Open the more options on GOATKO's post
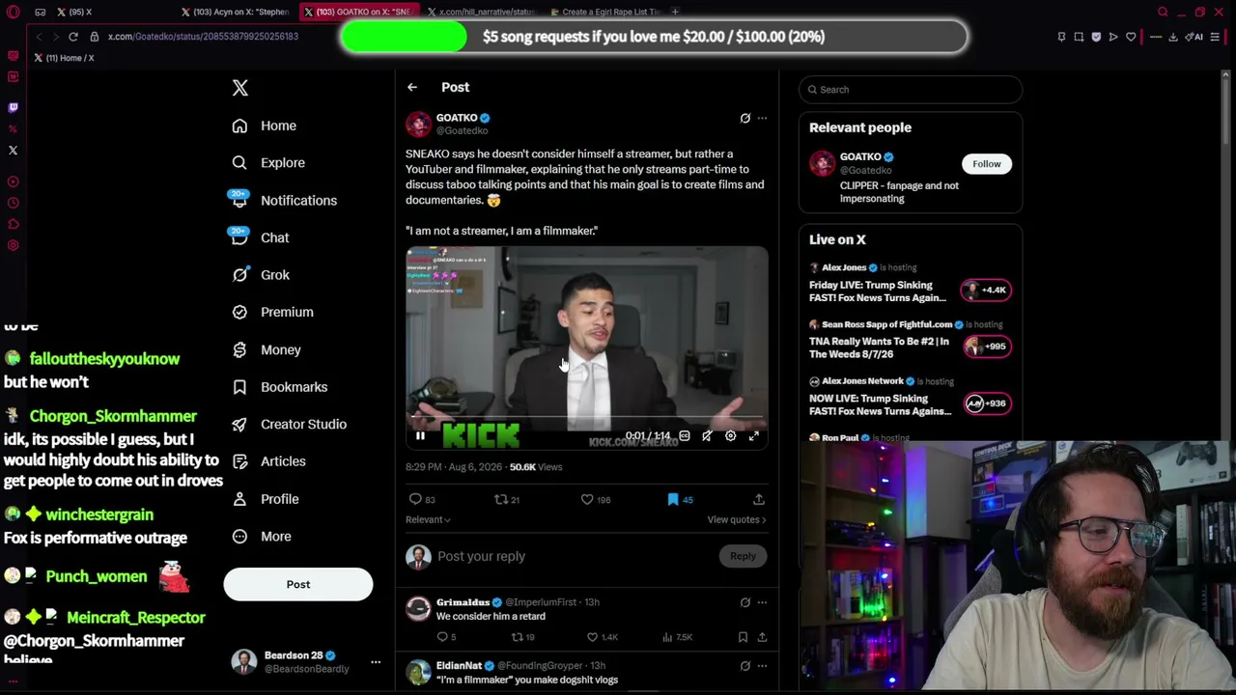The width and height of the screenshot is (1236, 695). pyautogui.click(x=762, y=119)
